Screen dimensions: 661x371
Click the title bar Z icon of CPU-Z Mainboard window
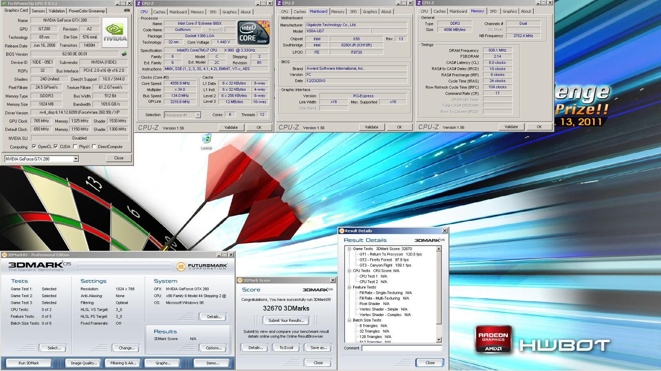(279, 3)
